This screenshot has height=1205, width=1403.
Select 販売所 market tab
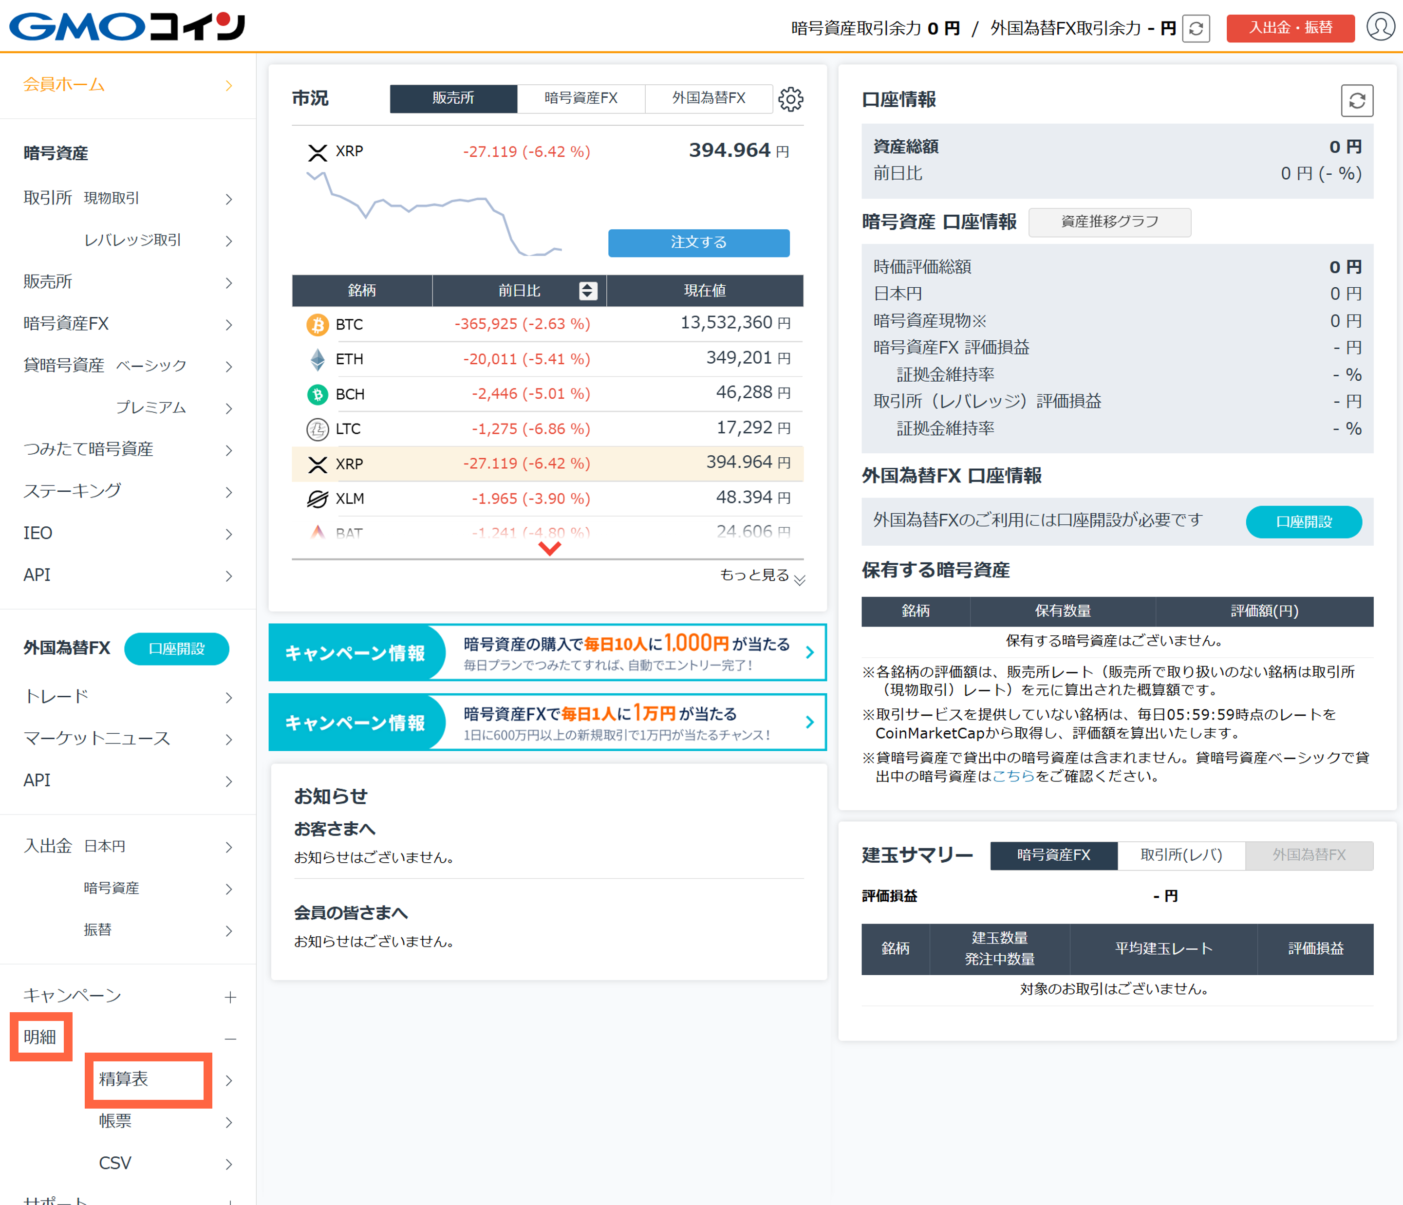[x=453, y=99]
